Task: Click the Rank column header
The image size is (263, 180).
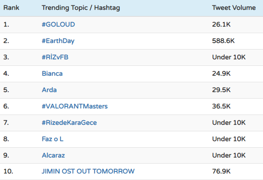Action: click(x=11, y=8)
